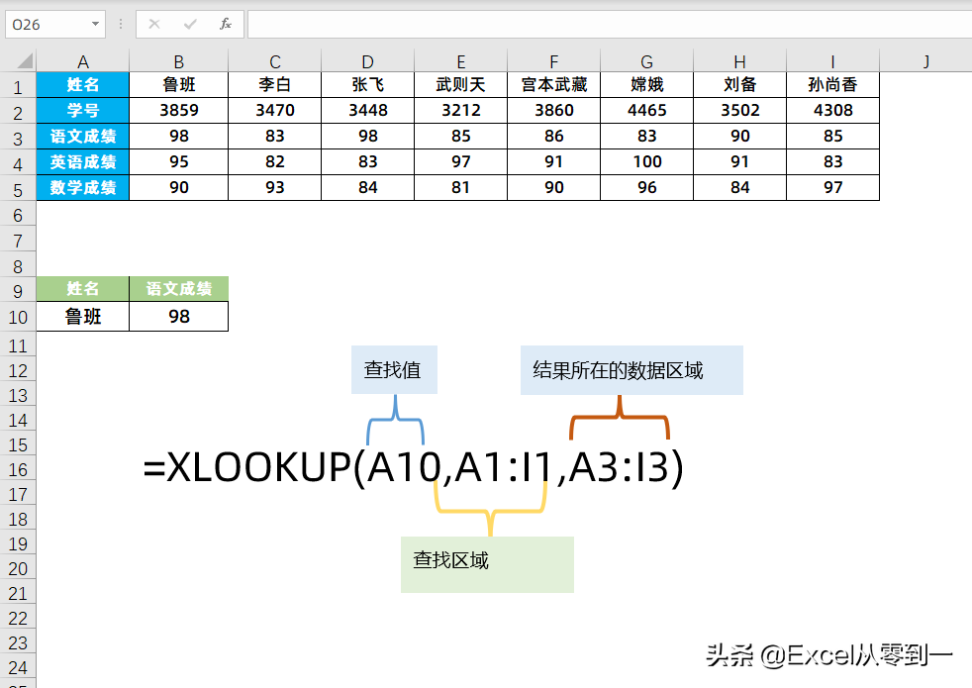Click cell D1 containing 张飞
The width and height of the screenshot is (972, 688).
click(x=367, y=85)
